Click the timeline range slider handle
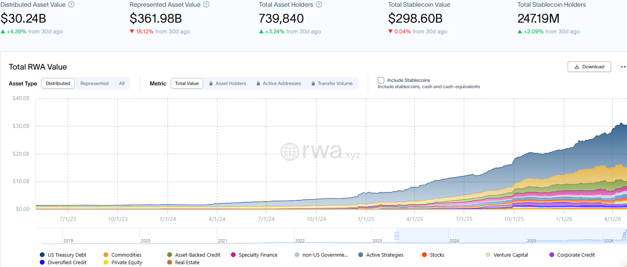 (x=397, y=236)
